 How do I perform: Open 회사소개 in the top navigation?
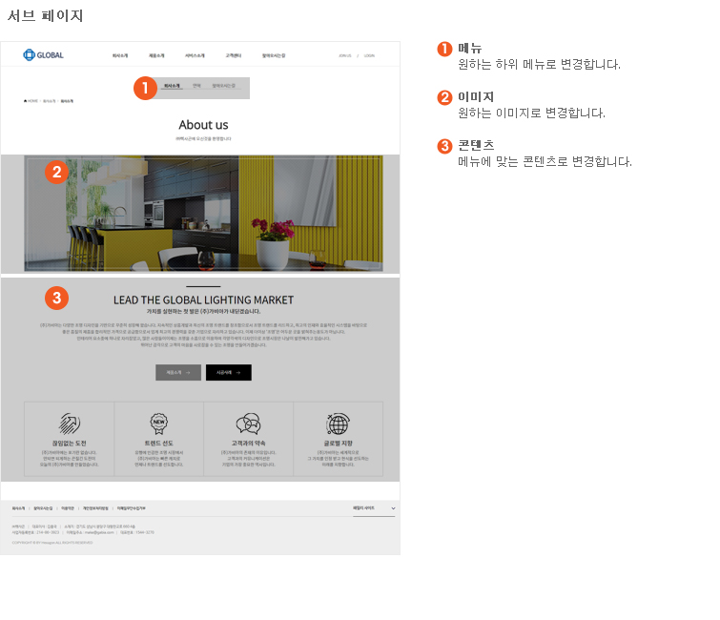point(120,55)
